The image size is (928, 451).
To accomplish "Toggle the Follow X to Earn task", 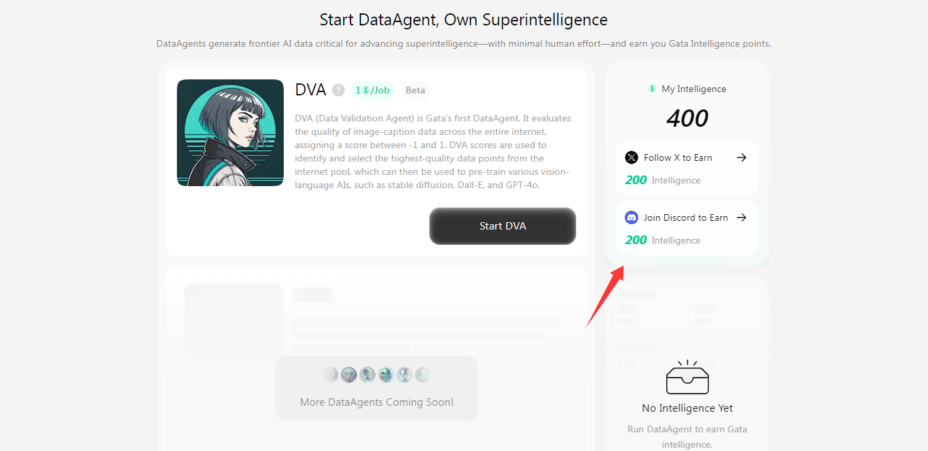I will pos(687,167).
